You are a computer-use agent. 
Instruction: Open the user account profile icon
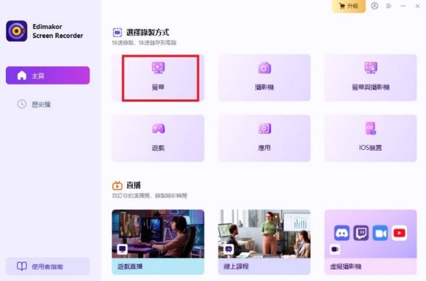click(375, 6)
